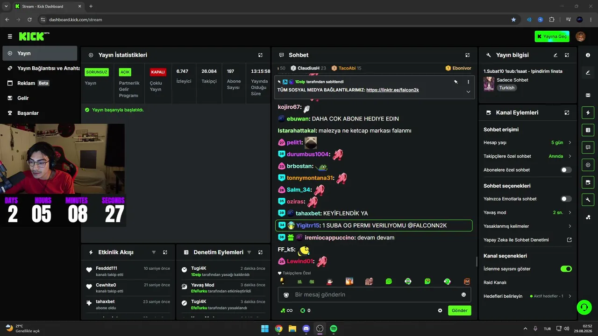Toggle the channel actions panel in right sidebar
This screenshot has width=598, height=336.
pyautogui.click(x=588, y=182)
